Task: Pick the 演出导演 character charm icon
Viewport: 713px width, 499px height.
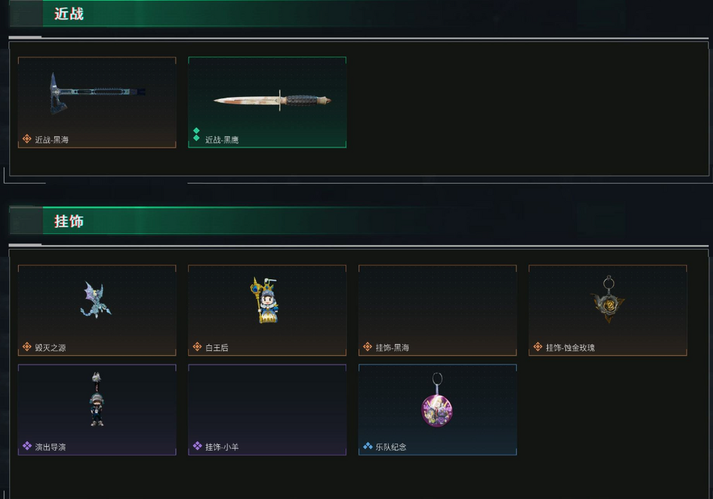Action: 96,399
